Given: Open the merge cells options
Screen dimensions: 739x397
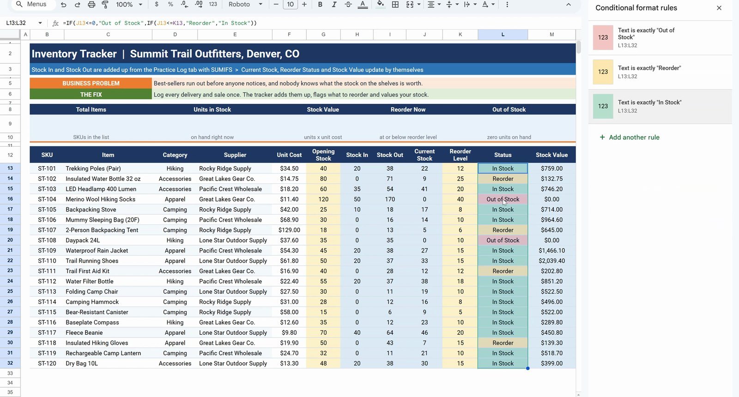Looking at the screenshot, I should (413, 4).
